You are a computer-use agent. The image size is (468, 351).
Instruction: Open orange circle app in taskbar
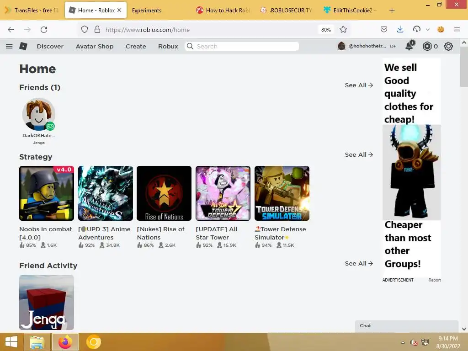[93, 342]
